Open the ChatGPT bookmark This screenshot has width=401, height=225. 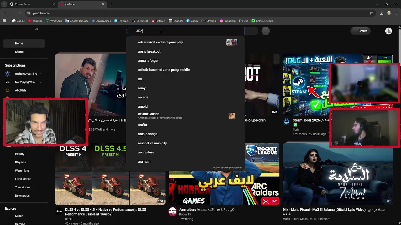click(x=176, y=21)
